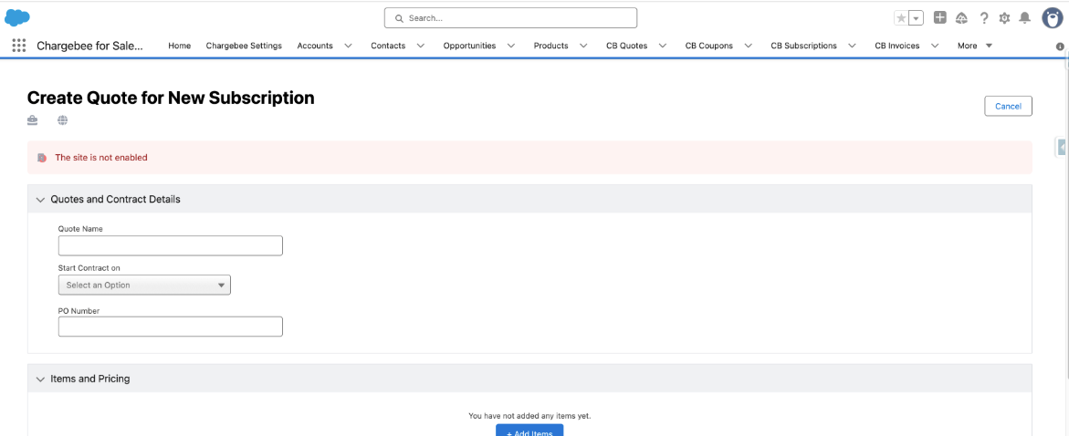
Task: Click the Cancel button
Action: click(1009, 107)
